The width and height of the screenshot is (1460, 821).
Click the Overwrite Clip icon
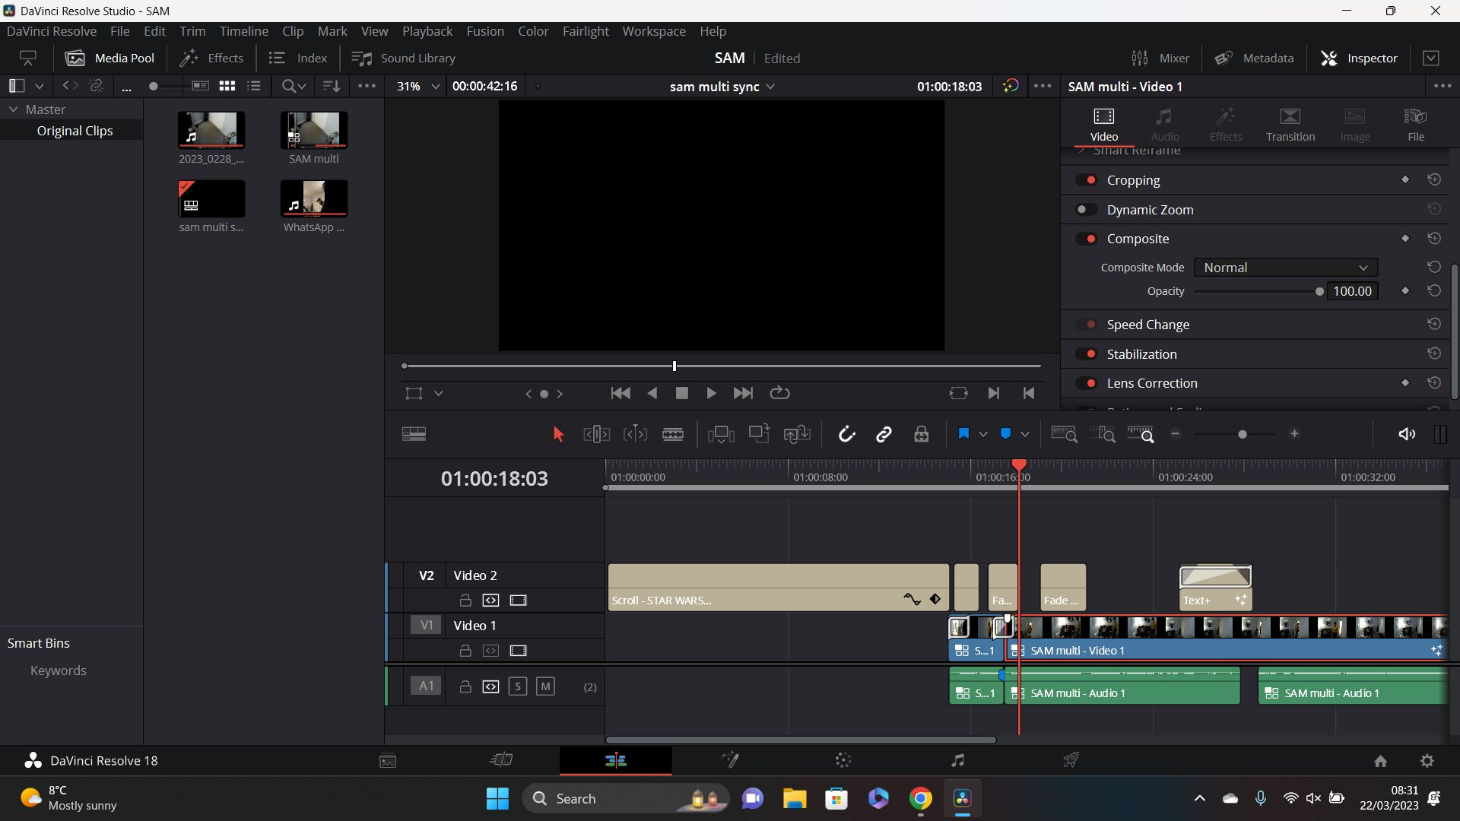pyautogui.click(x=759, y=433)
